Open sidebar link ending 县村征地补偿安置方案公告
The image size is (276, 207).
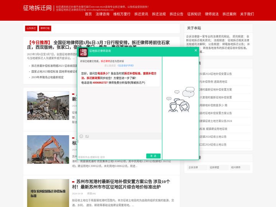(x=215, y=113)
